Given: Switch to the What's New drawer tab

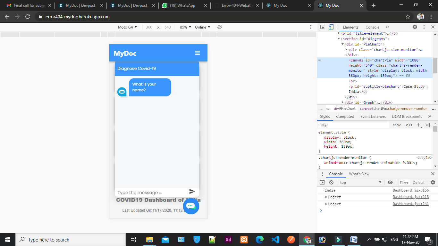Looking at the screenshot, I should pyautogui.click(x=359, y=174).
